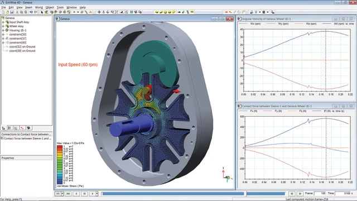Image resolution: width=357 pixels, height=201 pixels.
Task: Click the "von Mises Stress (Pa)" legend label
Action: [70, 186]
